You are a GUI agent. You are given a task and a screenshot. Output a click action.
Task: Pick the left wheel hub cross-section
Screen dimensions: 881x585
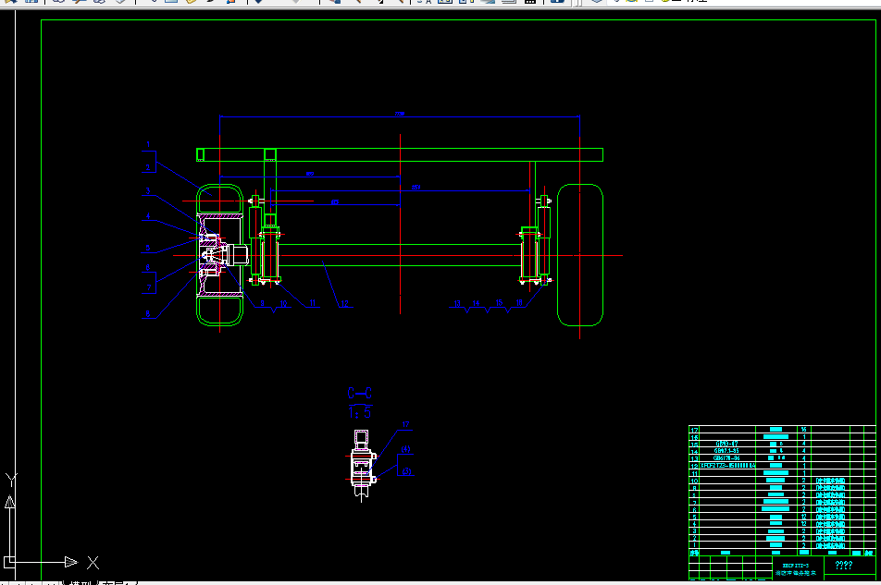point(219,255)
